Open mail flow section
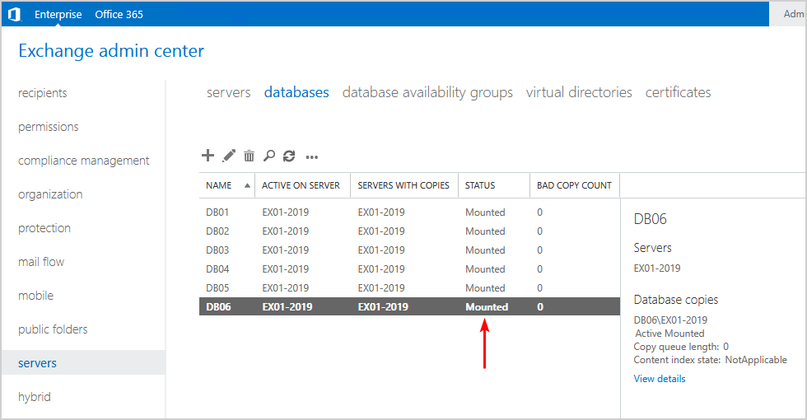 coord(41,262)
